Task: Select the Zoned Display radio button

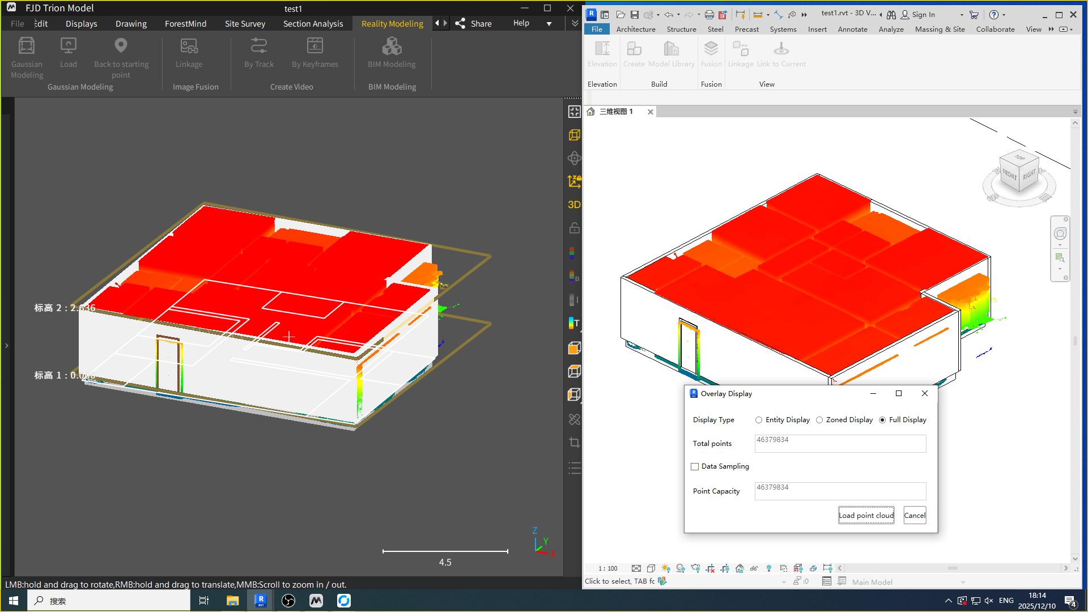Action: (819, 420)
